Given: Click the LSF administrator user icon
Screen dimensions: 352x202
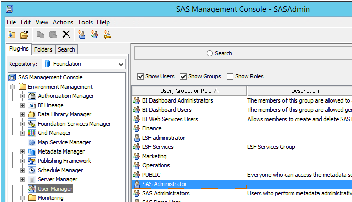Looking at the screenshot, I should [x=137, y=138].
